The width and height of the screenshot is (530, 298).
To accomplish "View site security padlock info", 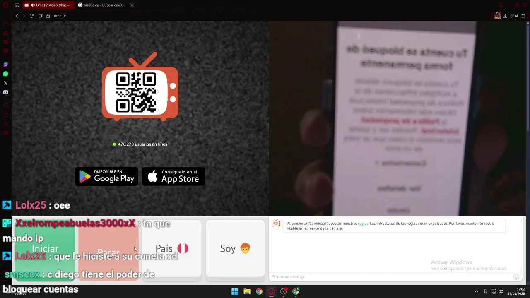I will tap(48, 16).
